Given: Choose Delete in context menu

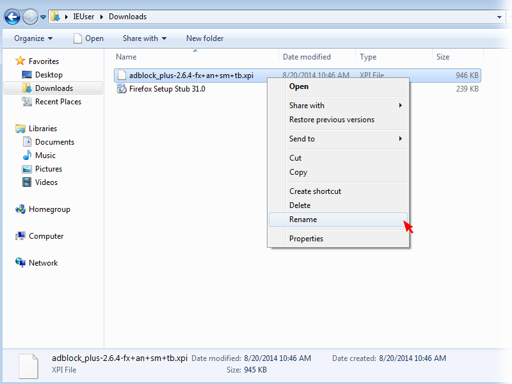Looking at the screenshot, I should pos(338,205).
